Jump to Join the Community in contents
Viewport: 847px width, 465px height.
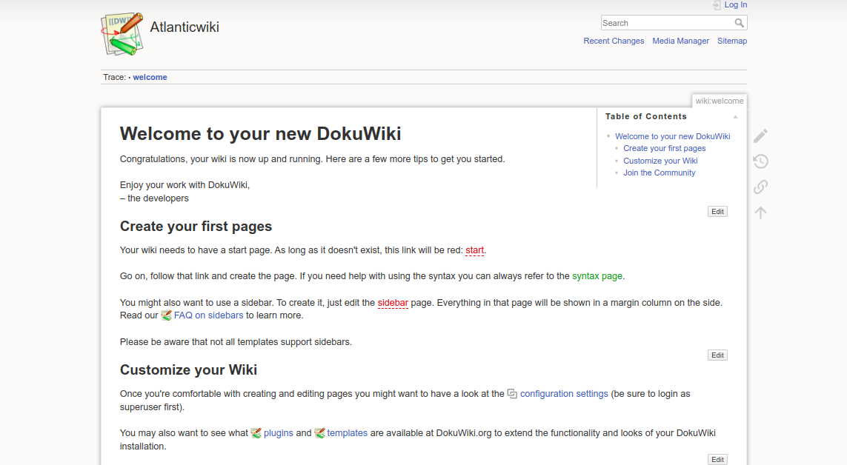click(x=659, y=173)
